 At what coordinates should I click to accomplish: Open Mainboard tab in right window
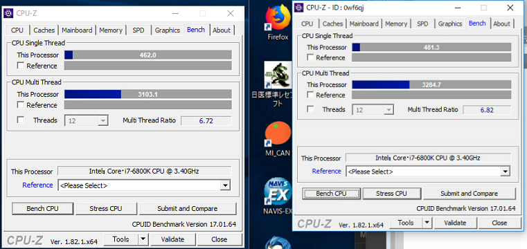pyautogui.click(x=364, y=24)
